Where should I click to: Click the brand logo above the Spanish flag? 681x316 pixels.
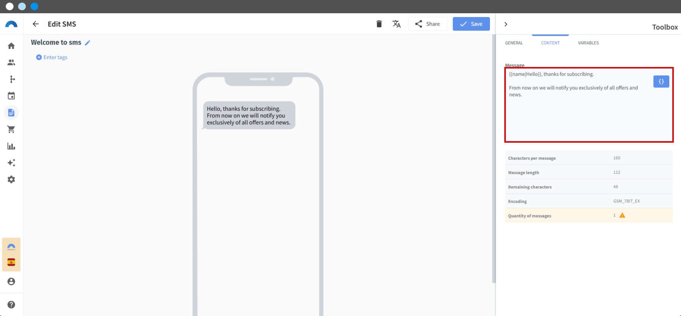(x=11, y=247)
